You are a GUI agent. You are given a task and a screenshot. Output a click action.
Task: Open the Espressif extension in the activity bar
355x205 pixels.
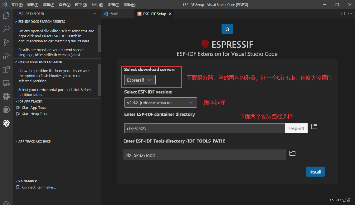(6, 123)
